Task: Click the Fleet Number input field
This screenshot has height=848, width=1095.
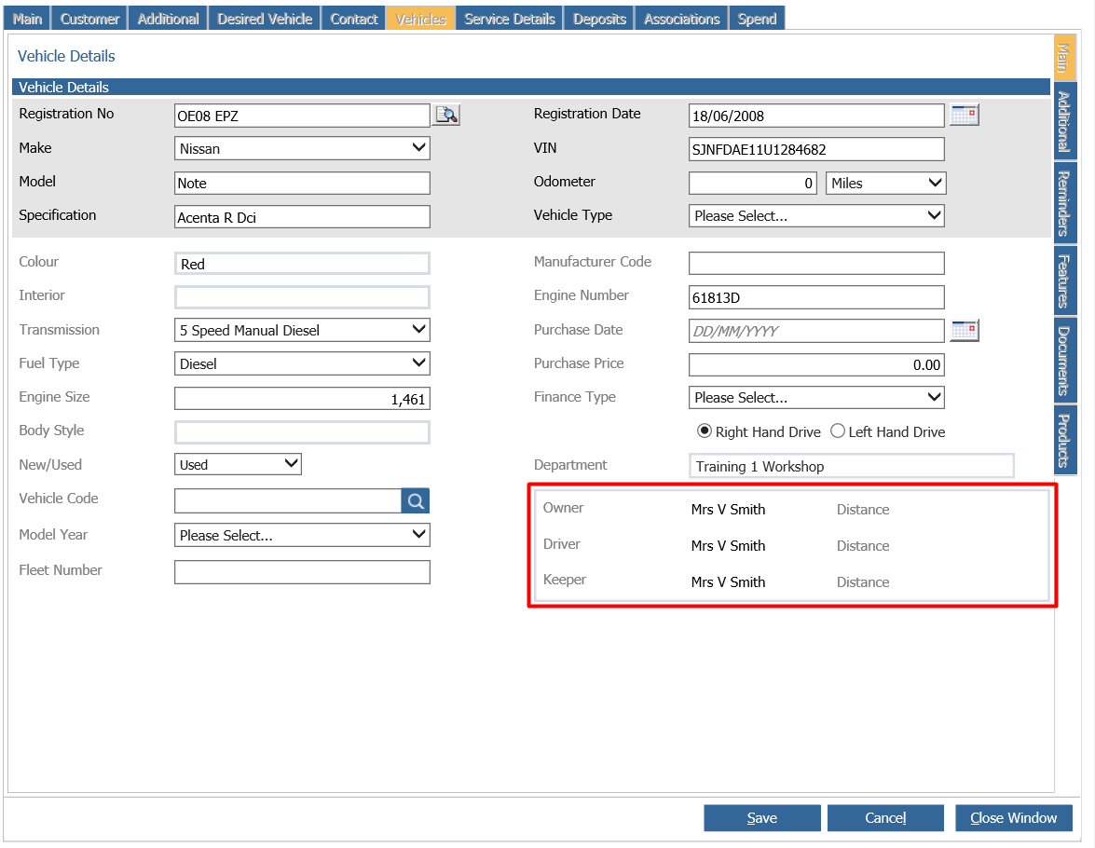Action: click(x=302, y=572)
